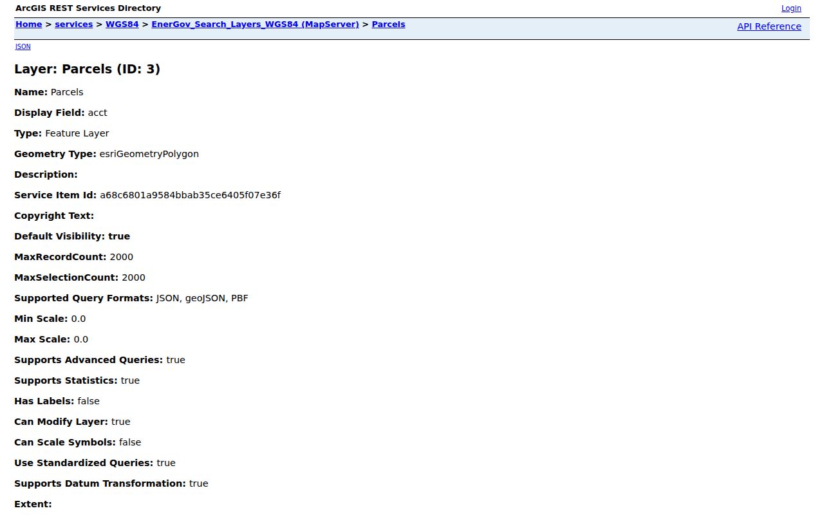Image resolution: width=824 pixels, height=515 pixels.
Task: Click the Service Item Id value text
Action: [x=190, y=195]
